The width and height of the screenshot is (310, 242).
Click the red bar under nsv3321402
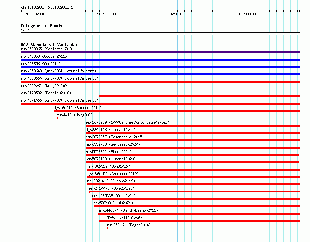click(x=194, y=184)
